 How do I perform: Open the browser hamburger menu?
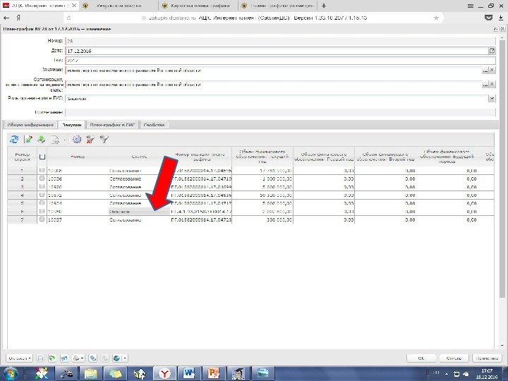point(471,6)
